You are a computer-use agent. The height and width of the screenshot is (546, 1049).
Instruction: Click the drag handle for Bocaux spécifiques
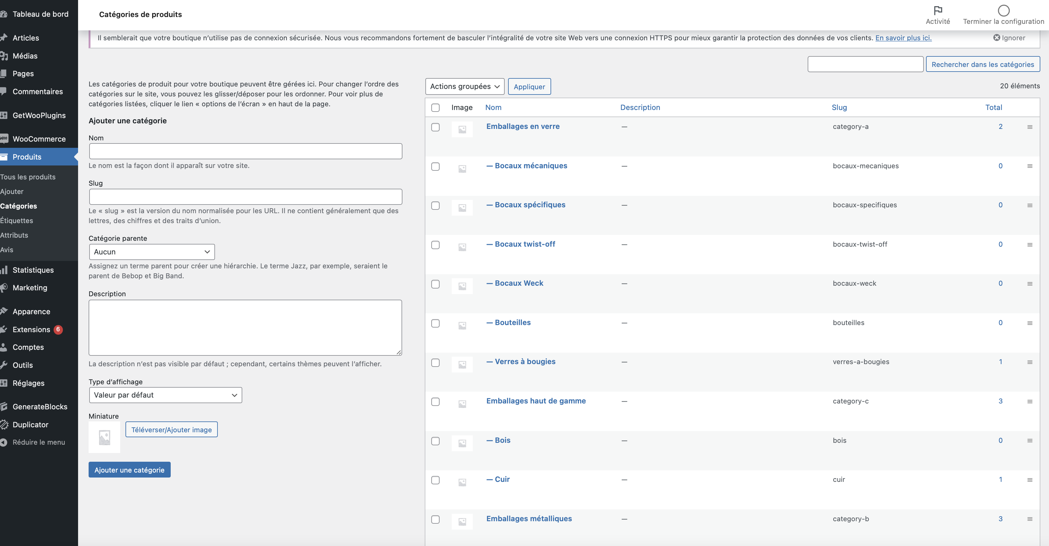pyautogui.click(x=1030, y=205)
